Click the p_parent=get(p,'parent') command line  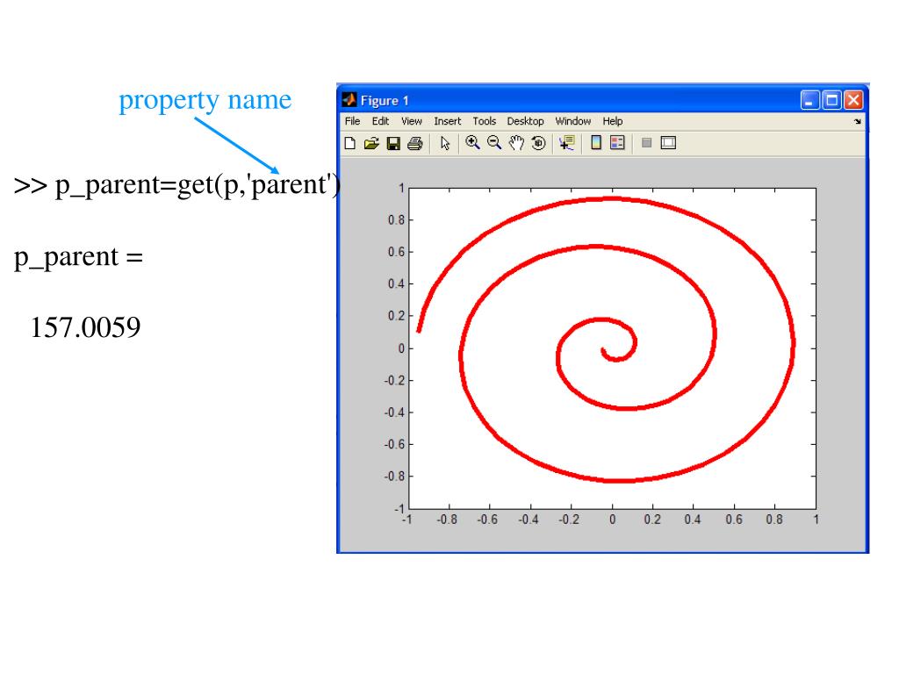pyautogui.click(x=176, y=185)
